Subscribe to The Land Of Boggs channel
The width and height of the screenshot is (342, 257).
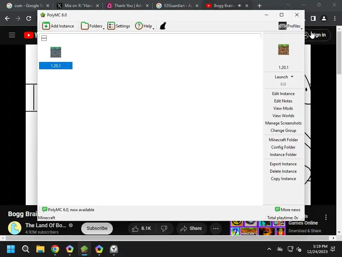click(x=97, y=228)
